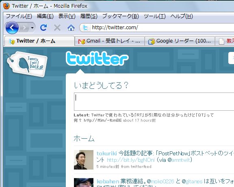This screenshot has height=187, width=234.
Task: Open the back/forward history dropdown arrow
Action: [32, 28]
